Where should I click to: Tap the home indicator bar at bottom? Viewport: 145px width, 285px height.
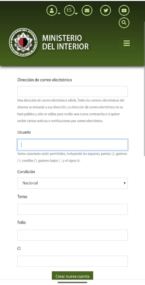(72, 282)
